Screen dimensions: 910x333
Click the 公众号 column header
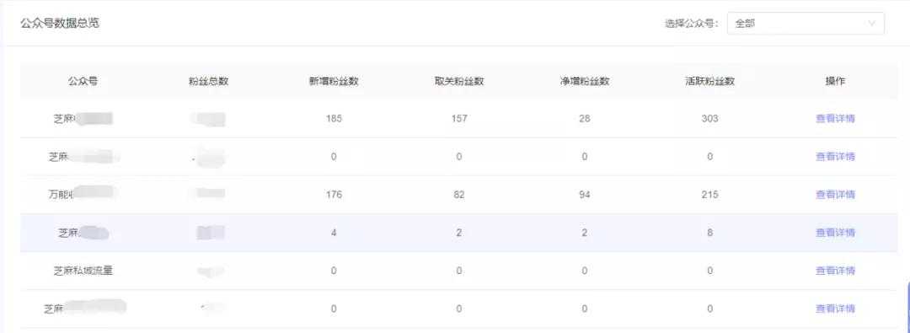(x=83, y=82)
